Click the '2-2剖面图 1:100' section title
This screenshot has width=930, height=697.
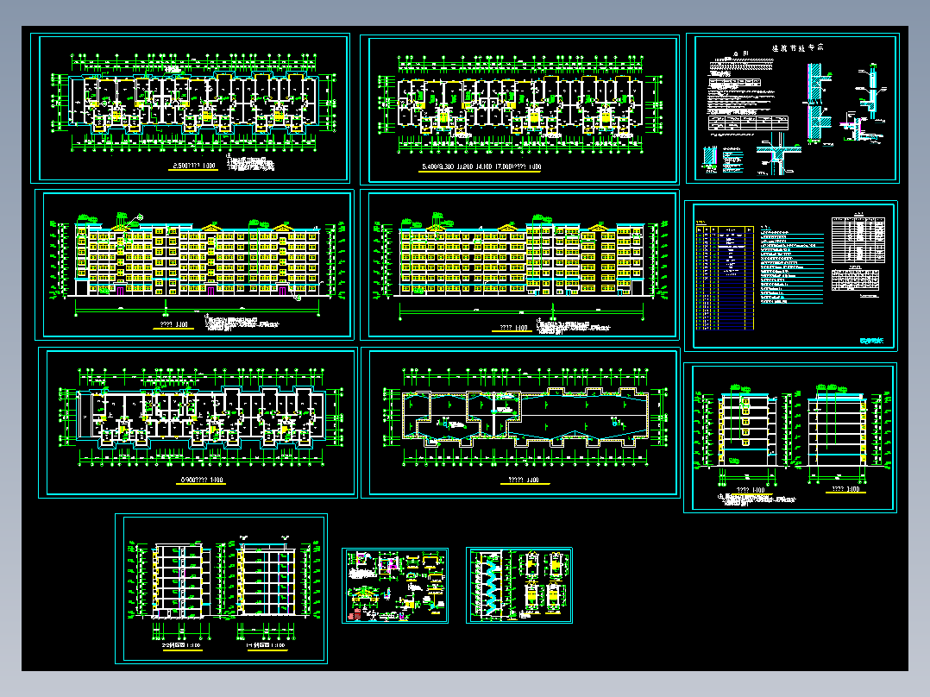pyautogui.click(x=181, y=644)
